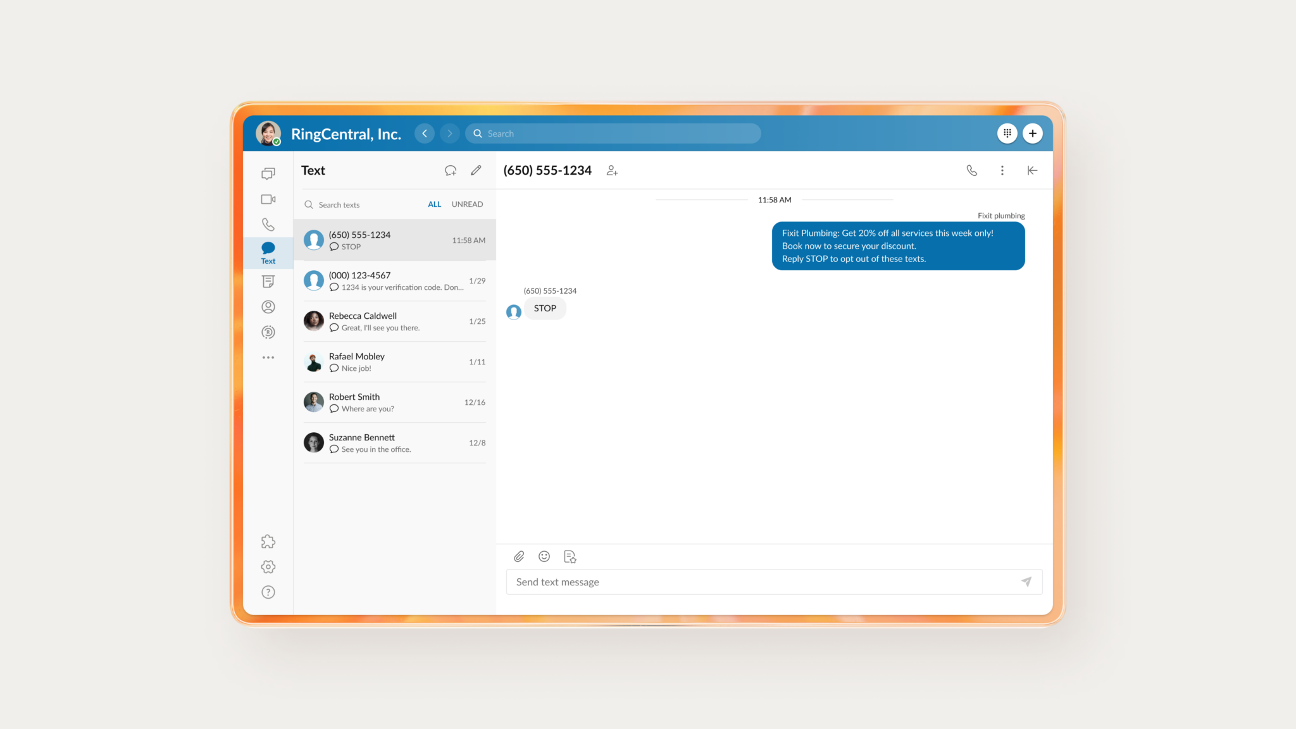Open the Apps puzzle piece icon
The height and width of the screenshot is (729, 1296).
tap(268, 542)
